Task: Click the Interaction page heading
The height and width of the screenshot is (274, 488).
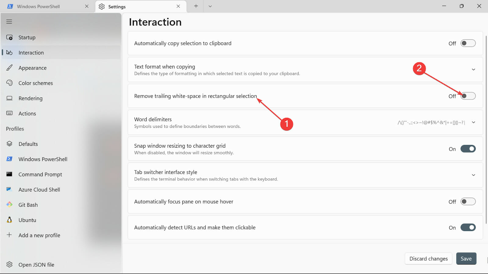Action: tap(155, 22)
